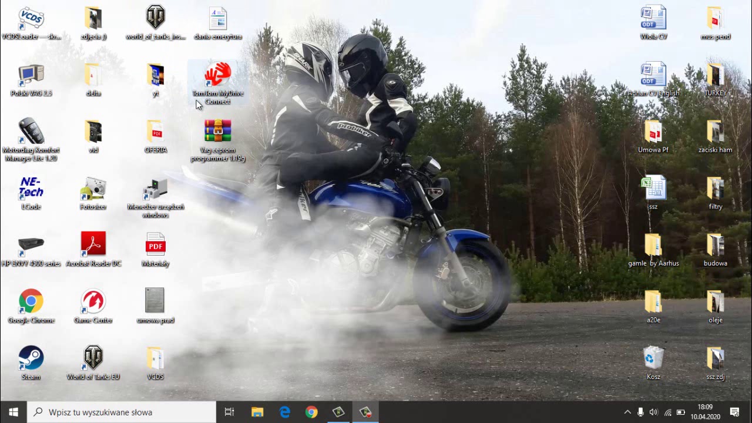Switch to the first running recorder app on taskbar
Screen dimensions: 752x423
pos(338,412)
